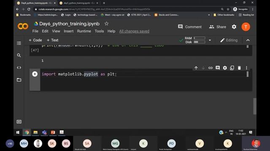The image size is (270, 151).
Task: Mirror cell in tab
Action: point(232,68)
